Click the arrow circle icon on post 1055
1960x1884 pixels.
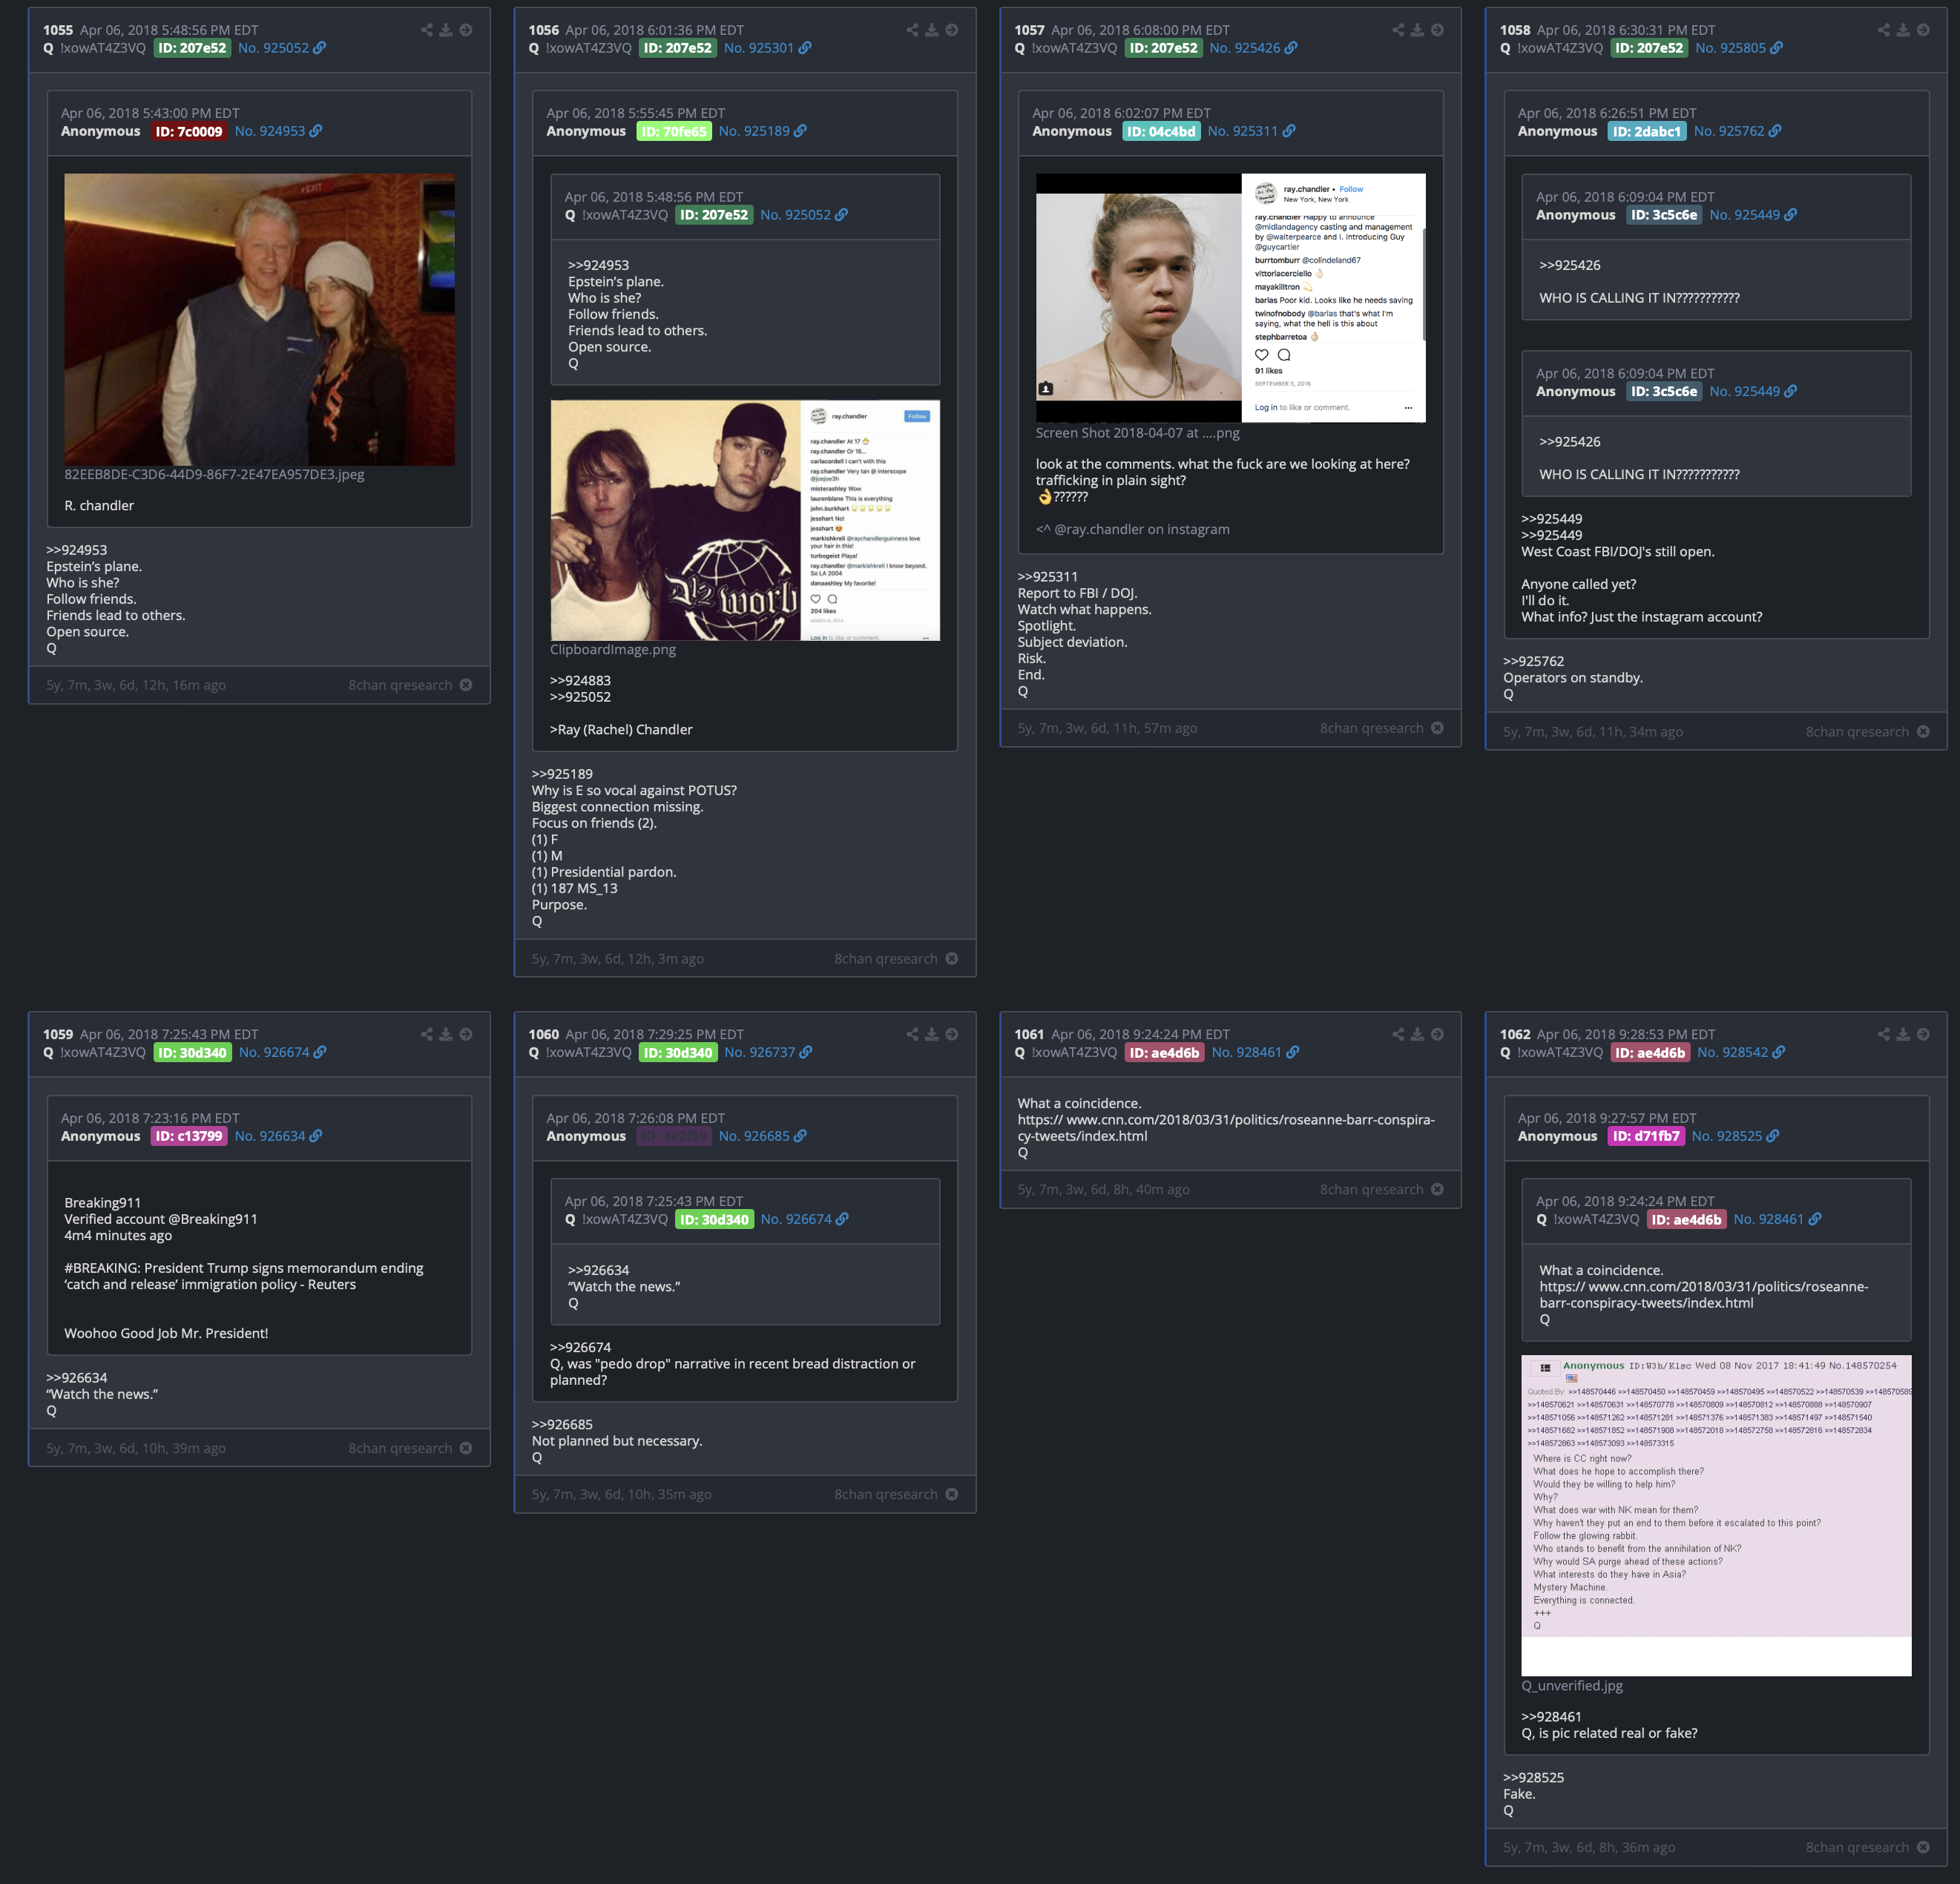click(x=466, y=30)
